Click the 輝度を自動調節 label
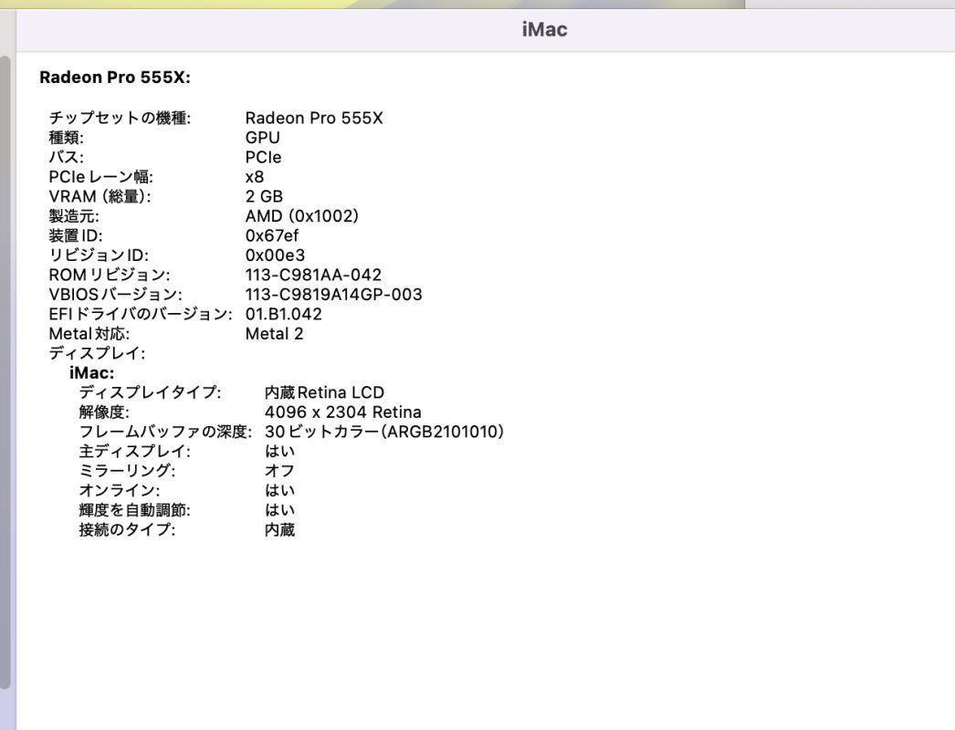Viewport: 955px width, 730px height. (x=134, y=510)
